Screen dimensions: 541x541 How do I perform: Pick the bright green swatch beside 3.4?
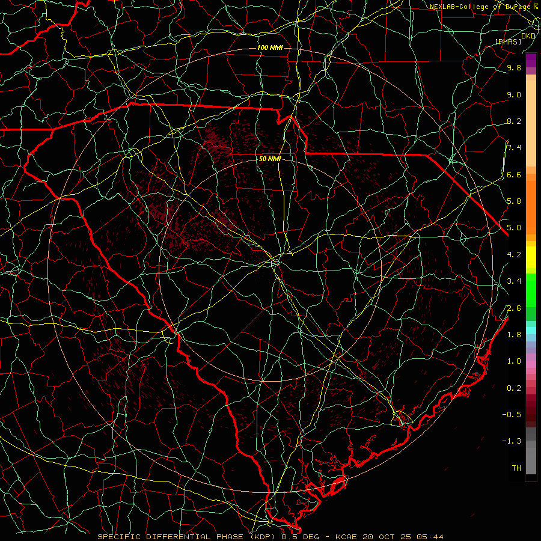pos(531,290)
